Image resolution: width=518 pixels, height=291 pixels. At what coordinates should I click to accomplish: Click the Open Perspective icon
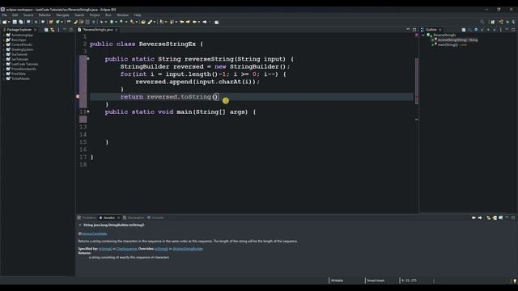click(493, 22)
